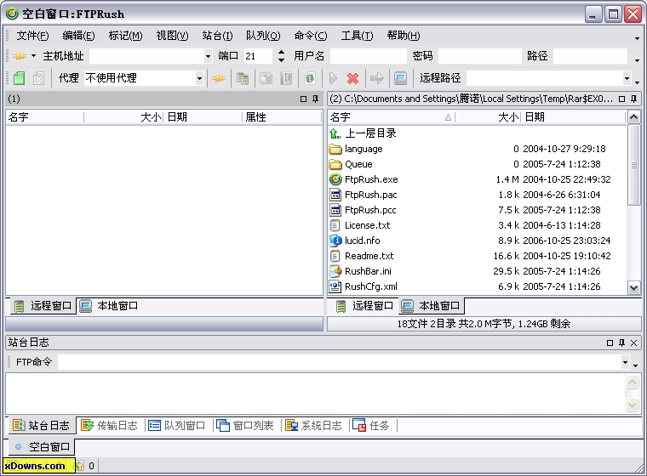This screenshot has width=647, height=476.
Task: Sort left panel by 大小 column
Action: 123,117
